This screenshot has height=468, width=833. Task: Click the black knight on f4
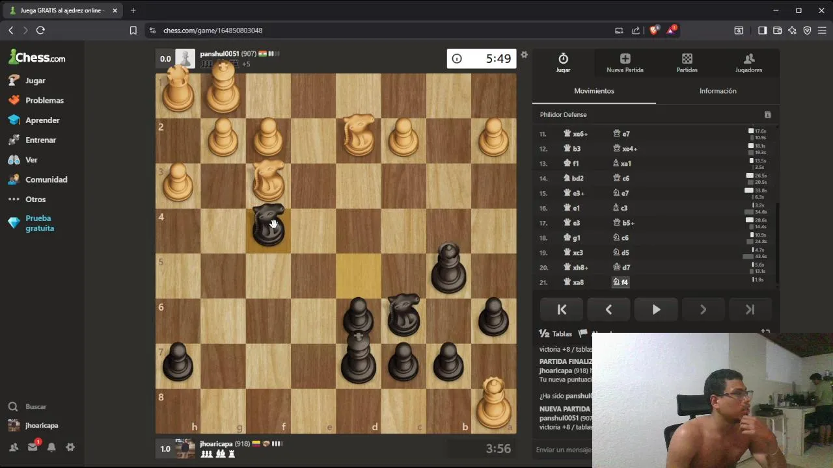(x=268, y=226)
